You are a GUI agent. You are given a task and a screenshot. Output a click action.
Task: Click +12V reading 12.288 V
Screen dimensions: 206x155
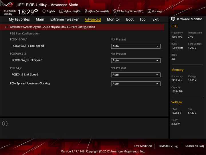pyautogui.click(x=176, y=113)
